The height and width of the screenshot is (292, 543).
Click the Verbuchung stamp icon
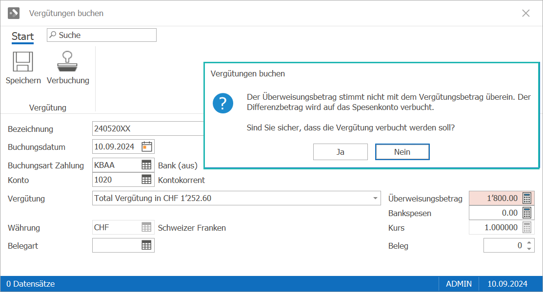(67, 61)
